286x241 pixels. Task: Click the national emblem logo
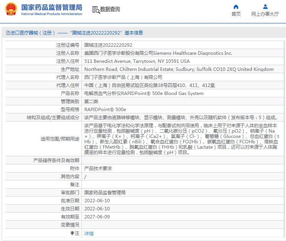click(x=11, y=9)
